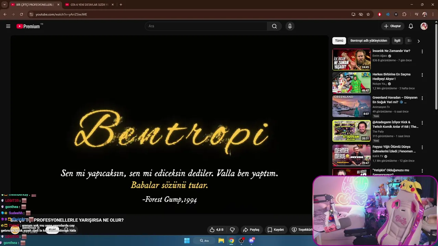Select the İlgili filter chip
The image size is (438, 246).
pos(397,41)
